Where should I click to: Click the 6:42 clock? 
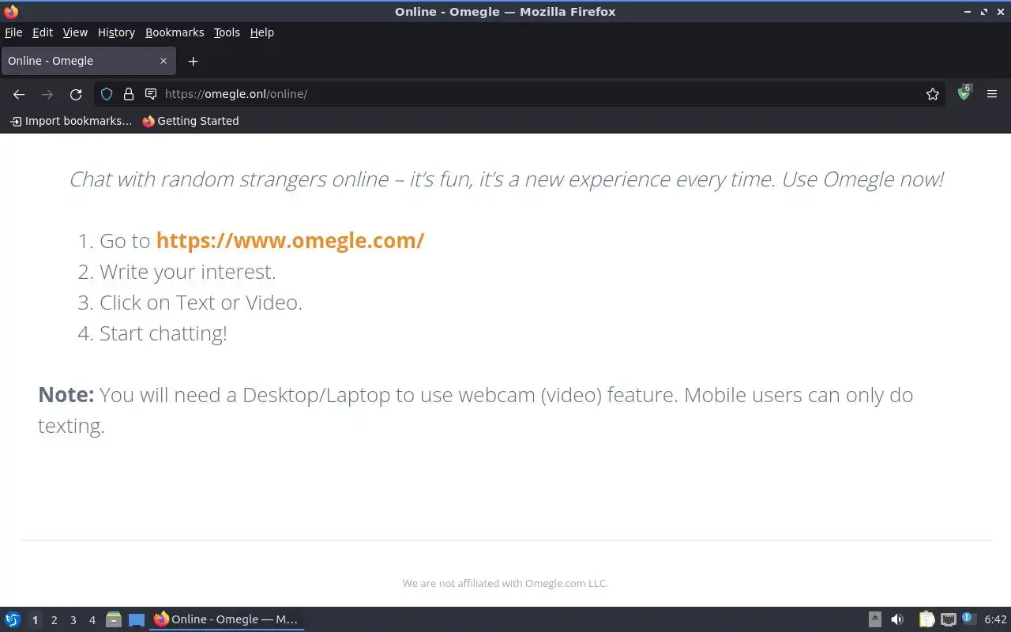click(x=995, y=619)
